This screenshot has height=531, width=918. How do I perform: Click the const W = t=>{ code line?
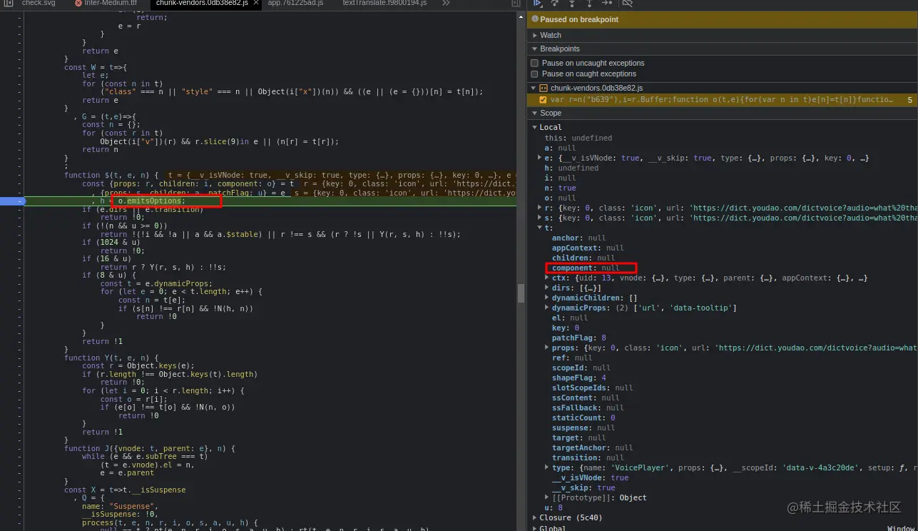point(95,67)
